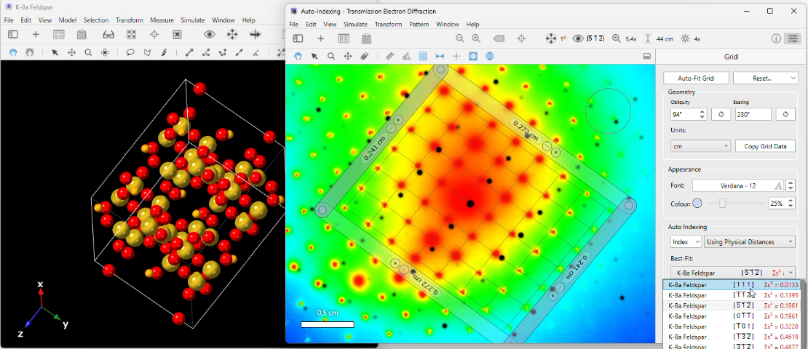
Task: Open the library (building) icon in K-Ba Feldspar window
Action: 82,34
